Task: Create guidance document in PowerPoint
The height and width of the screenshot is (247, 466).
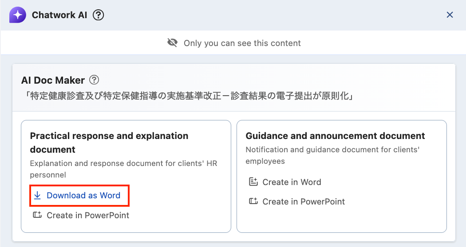Action: [296, 202]
